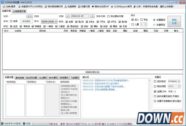Swap departure and destination stations

point(30,16)
